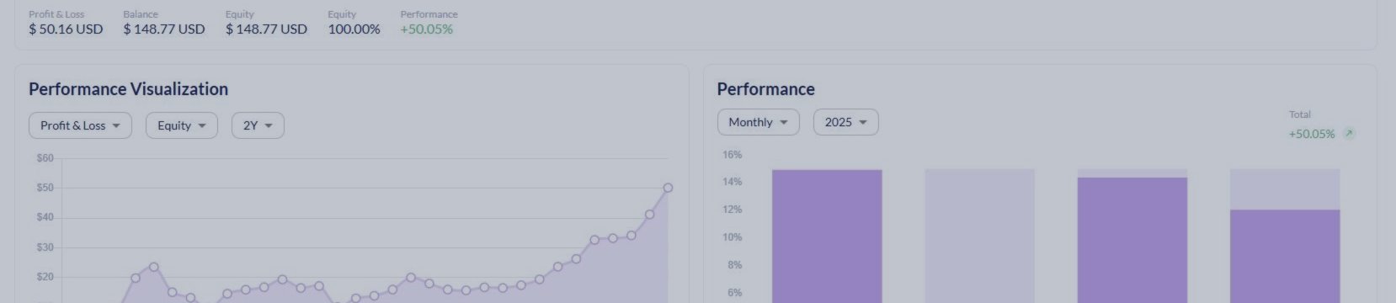Click the first purple bar in Performance chart
The width and height of the screenshot is (1396, 303).
pos(827,237)
